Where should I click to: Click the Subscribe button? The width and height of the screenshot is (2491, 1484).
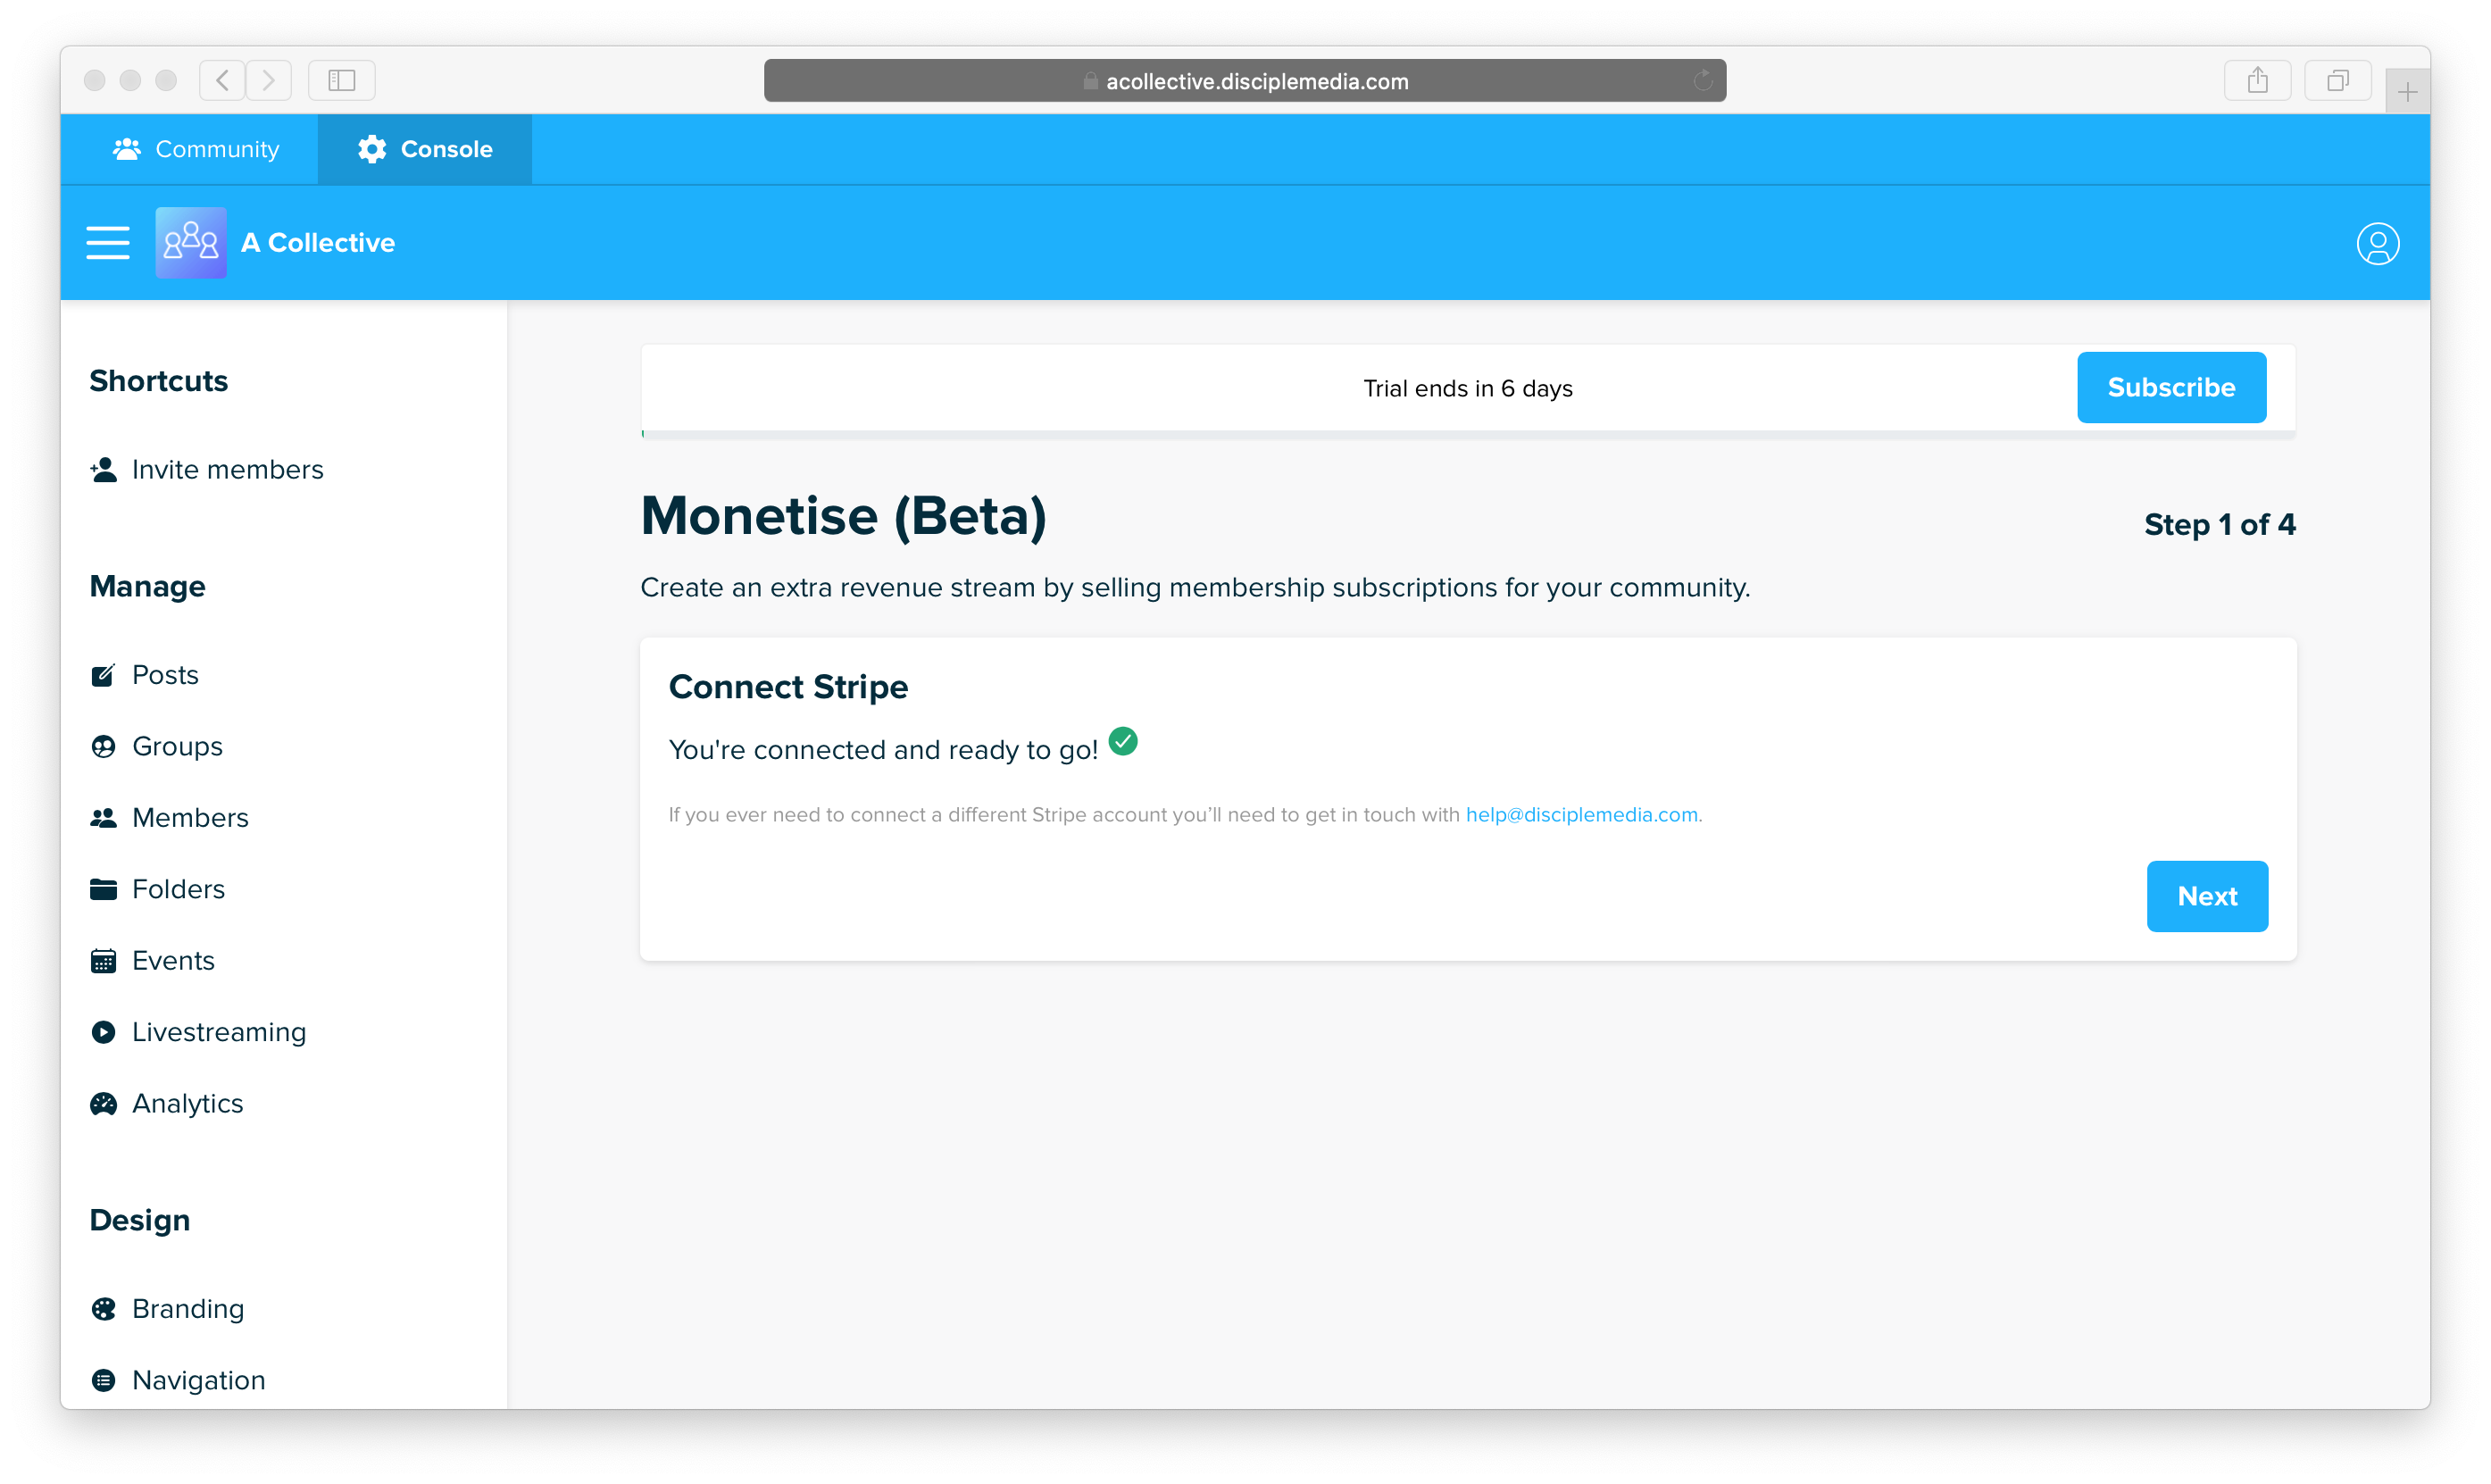pos(2171,387)
